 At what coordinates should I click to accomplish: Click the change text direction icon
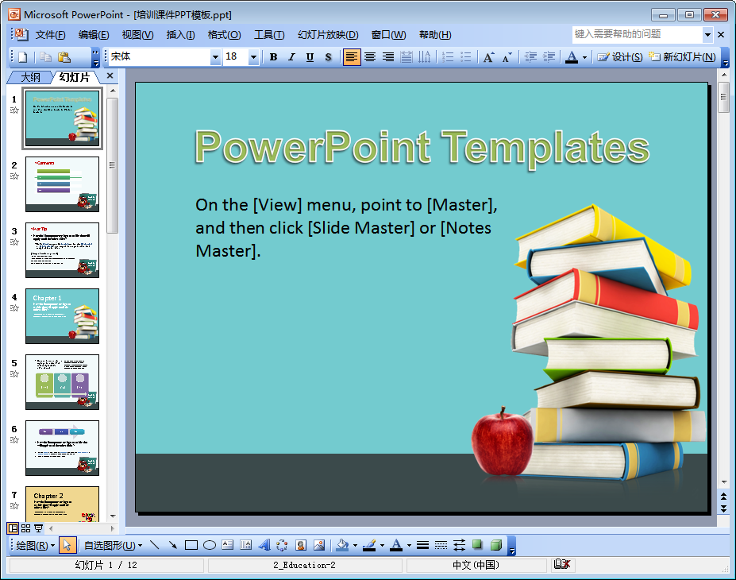424,57
